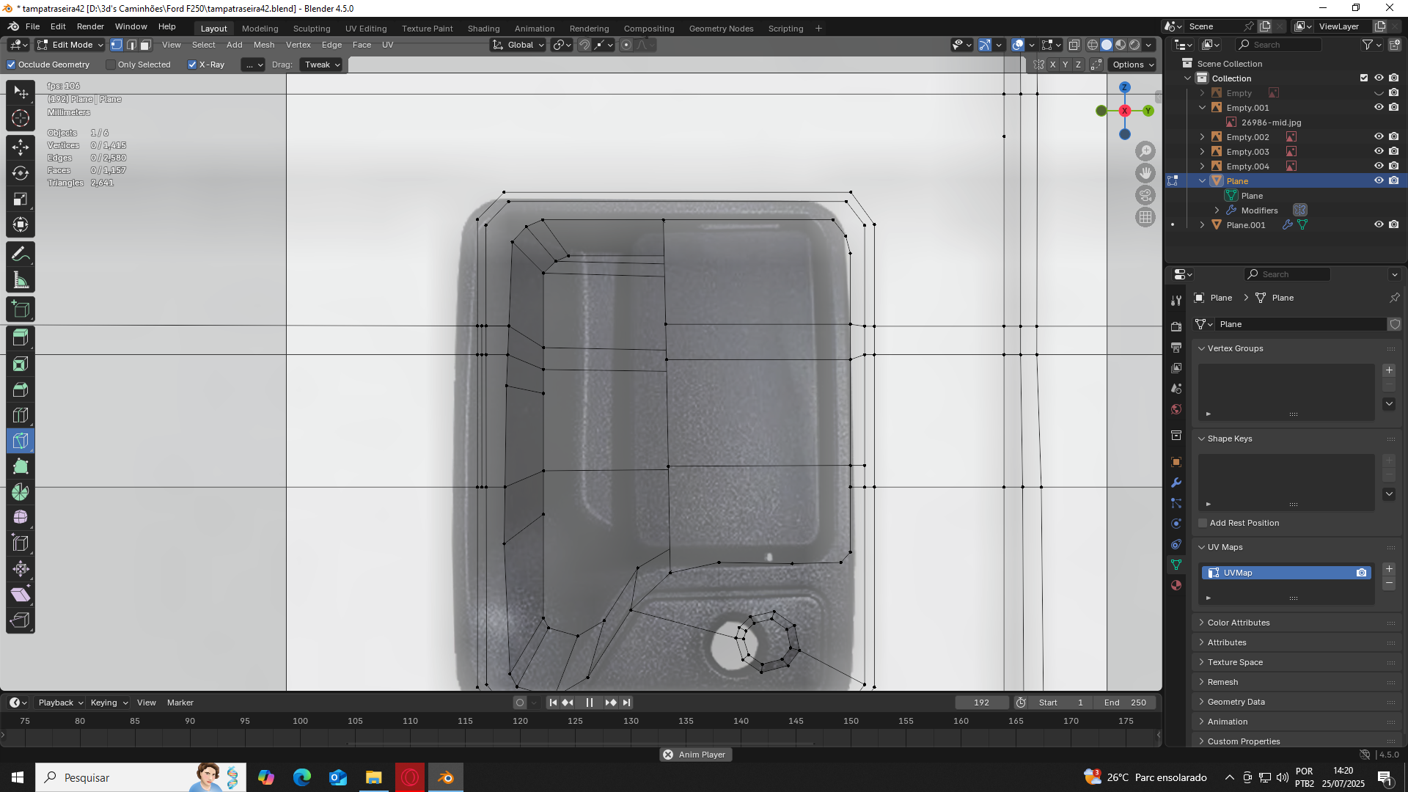
Task: Toggle camera view gizmo button
Action: click(1145, 195)
